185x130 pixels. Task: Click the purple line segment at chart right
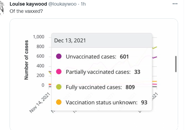point(155,57)
